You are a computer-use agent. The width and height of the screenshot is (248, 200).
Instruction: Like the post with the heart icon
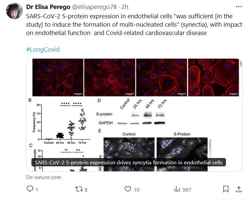click(x=128, y=189)
